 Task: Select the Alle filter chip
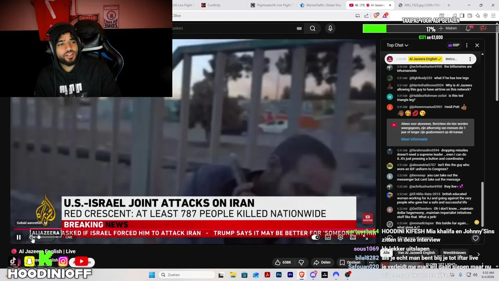[386, 253]
